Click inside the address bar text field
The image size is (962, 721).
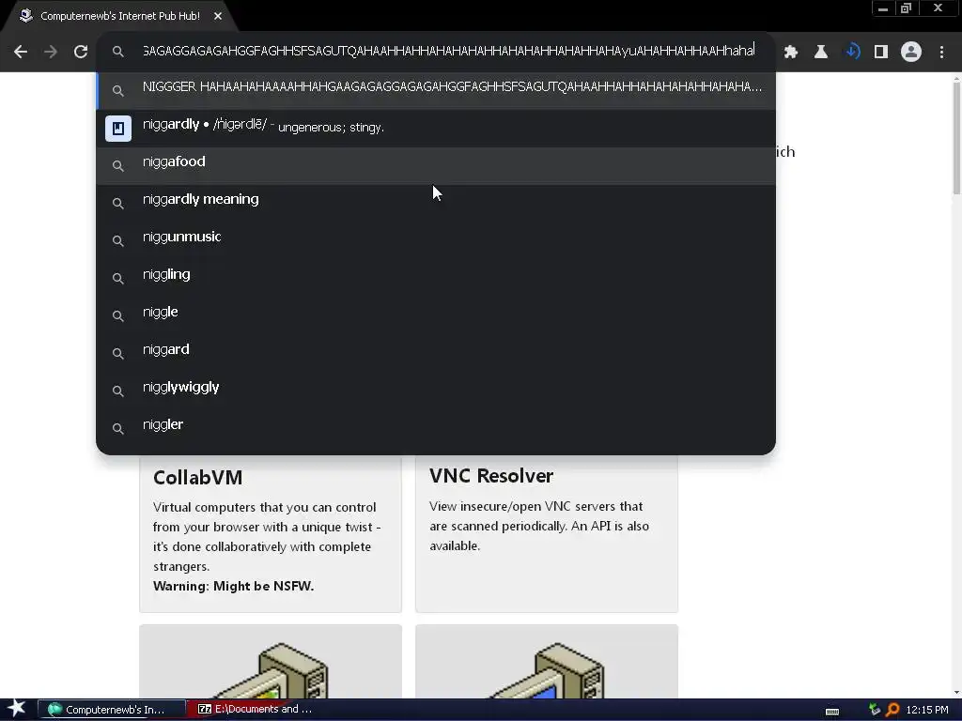tap(448, 51)
